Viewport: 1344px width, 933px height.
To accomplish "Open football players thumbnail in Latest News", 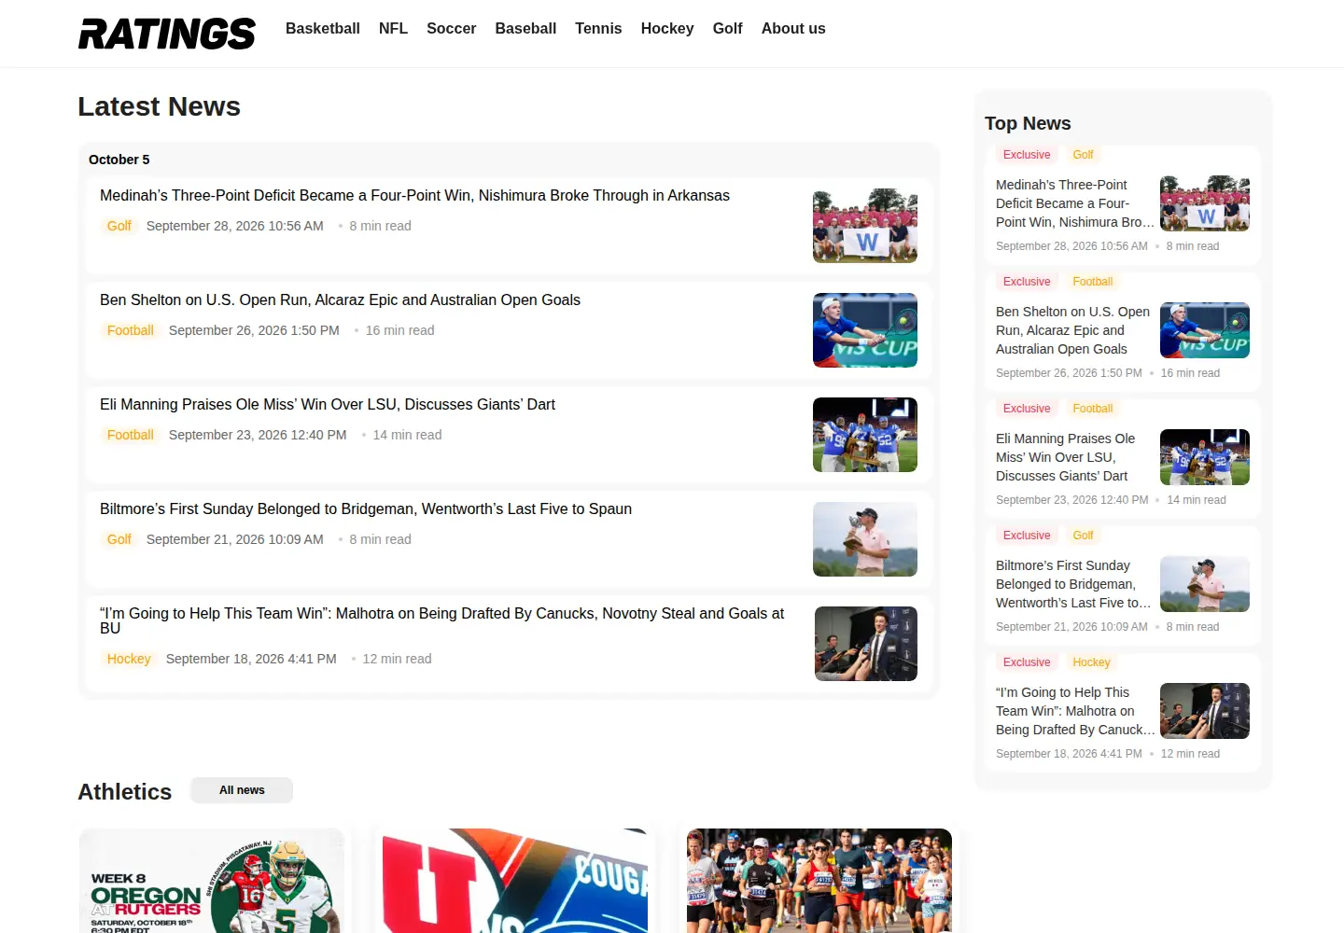I will (x=865, y=435).
